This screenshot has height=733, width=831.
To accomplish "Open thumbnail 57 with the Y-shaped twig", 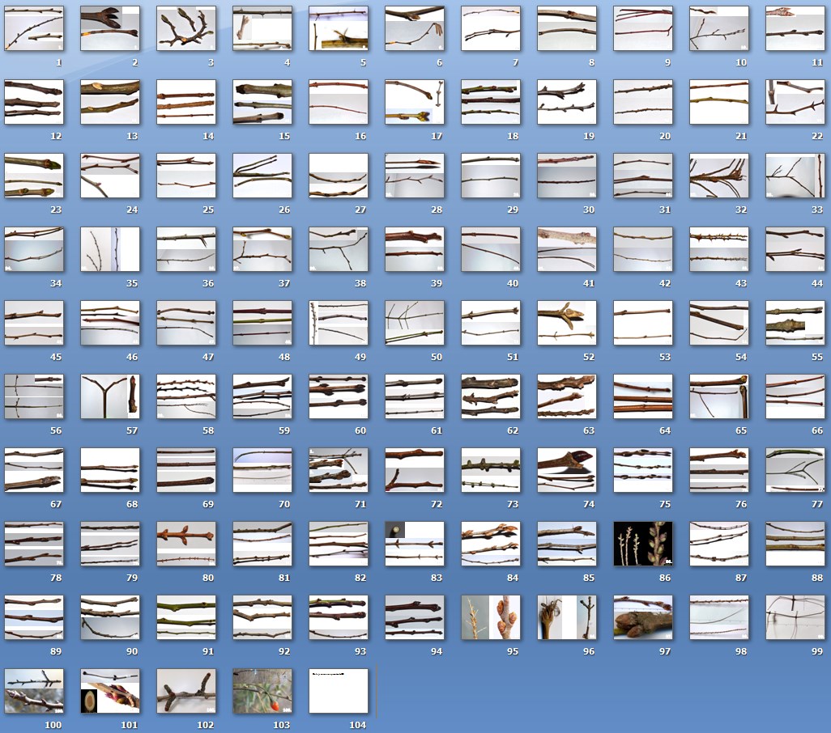I will pyautogui.click(x=110, y=396).
